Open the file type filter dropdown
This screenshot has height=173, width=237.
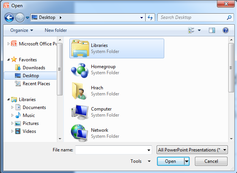click(x=192, y=150)
